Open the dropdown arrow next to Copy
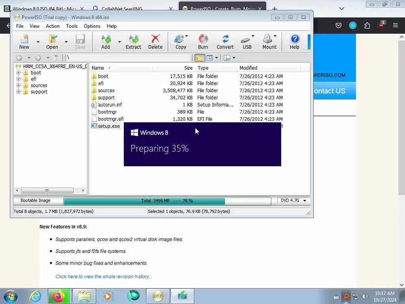Screen dimensions: 405x304 click(x=187, y=36)
